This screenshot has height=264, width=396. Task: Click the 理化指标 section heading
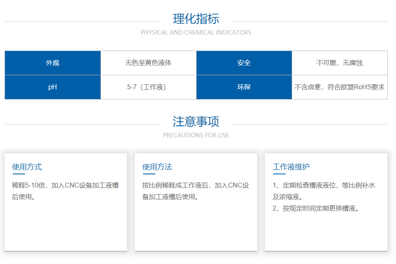(x=196, y=19)
